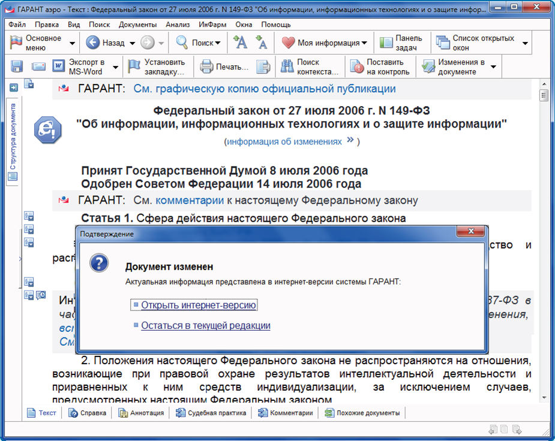555x441 pixels.
Task: Expand the Основное меню dropdown
Action: click(x=72, y=43)
